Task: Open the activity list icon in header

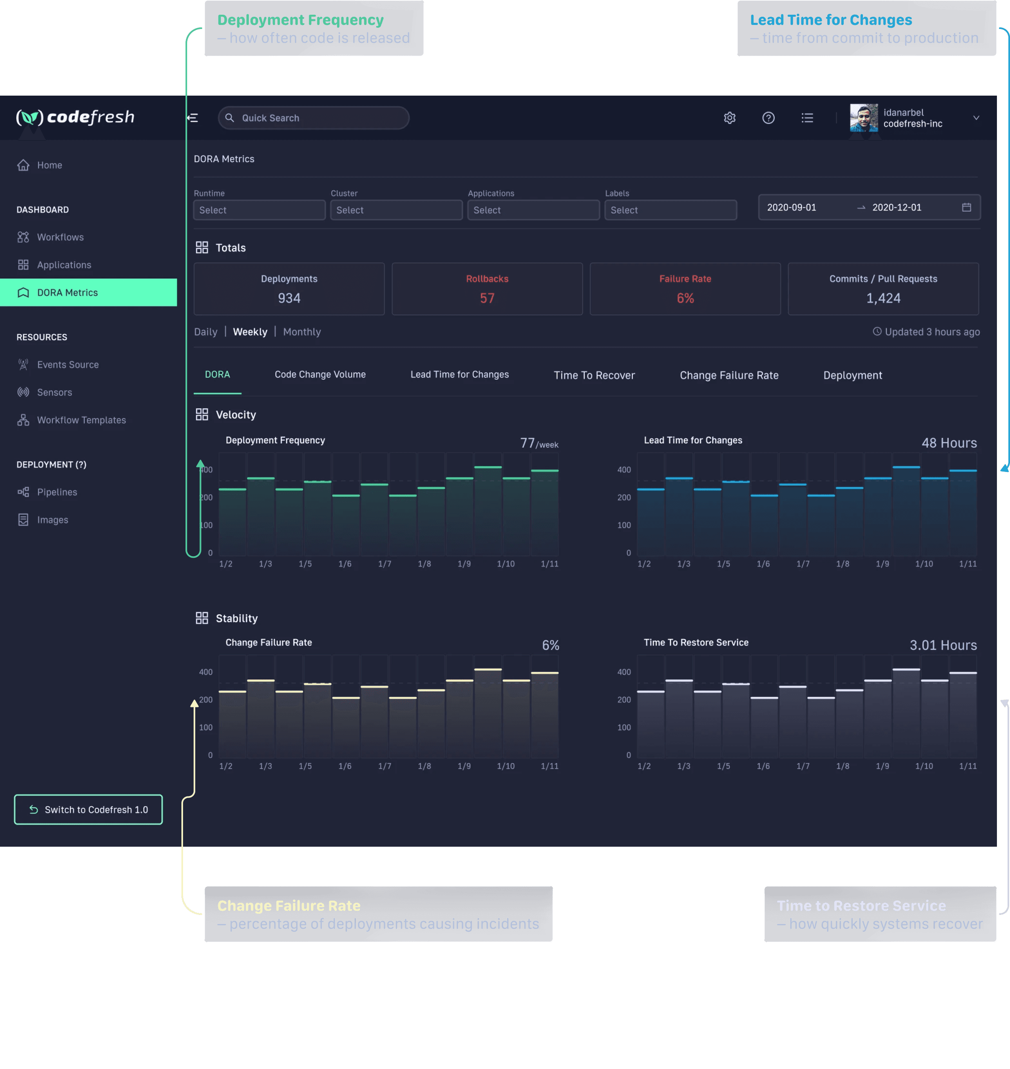Action: tap(807, 118)
